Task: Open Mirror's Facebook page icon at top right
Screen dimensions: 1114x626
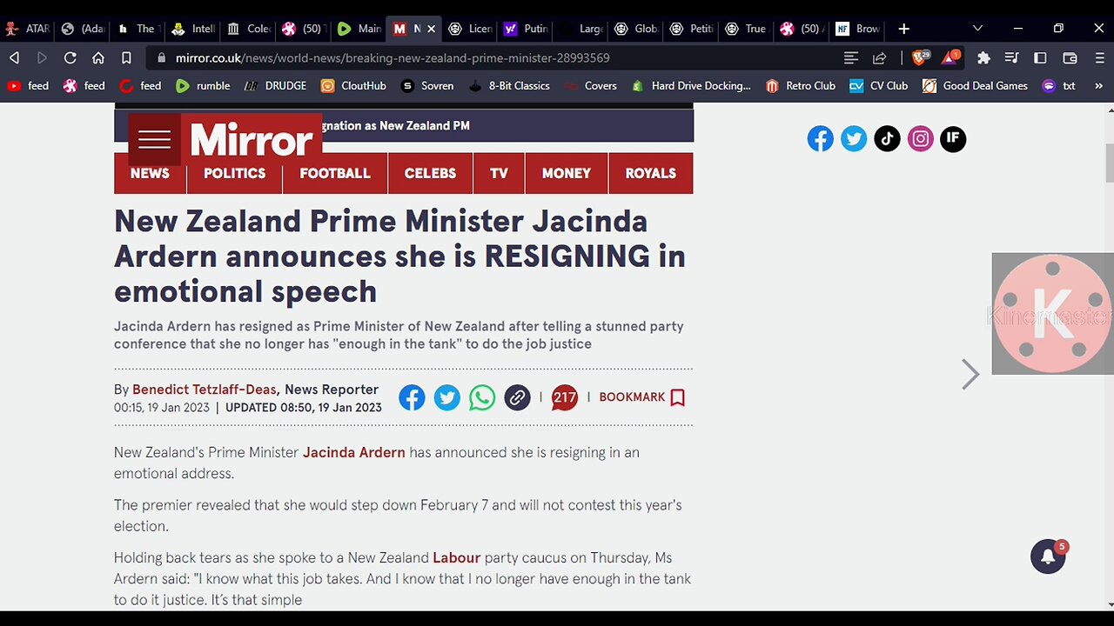Action: pyautogui.click(x=820, y=139)
